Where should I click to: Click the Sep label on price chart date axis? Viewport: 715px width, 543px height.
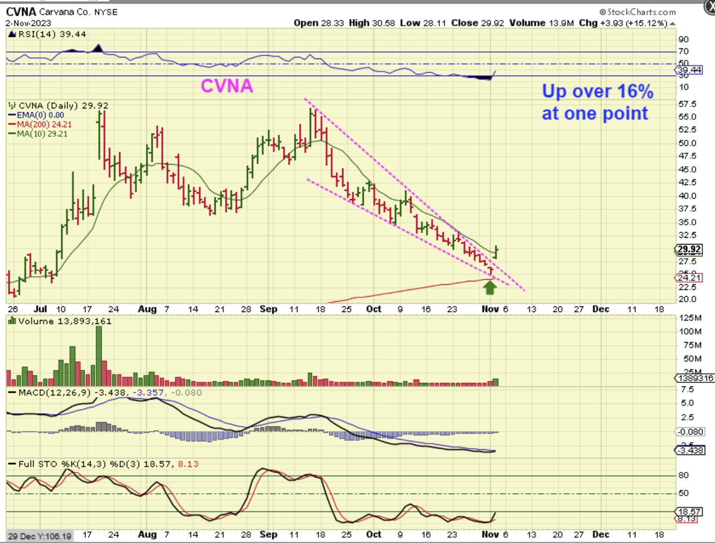(268, 309)
